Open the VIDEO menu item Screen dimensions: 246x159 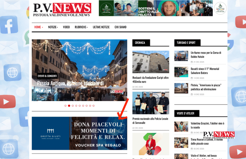coord(66,27)
